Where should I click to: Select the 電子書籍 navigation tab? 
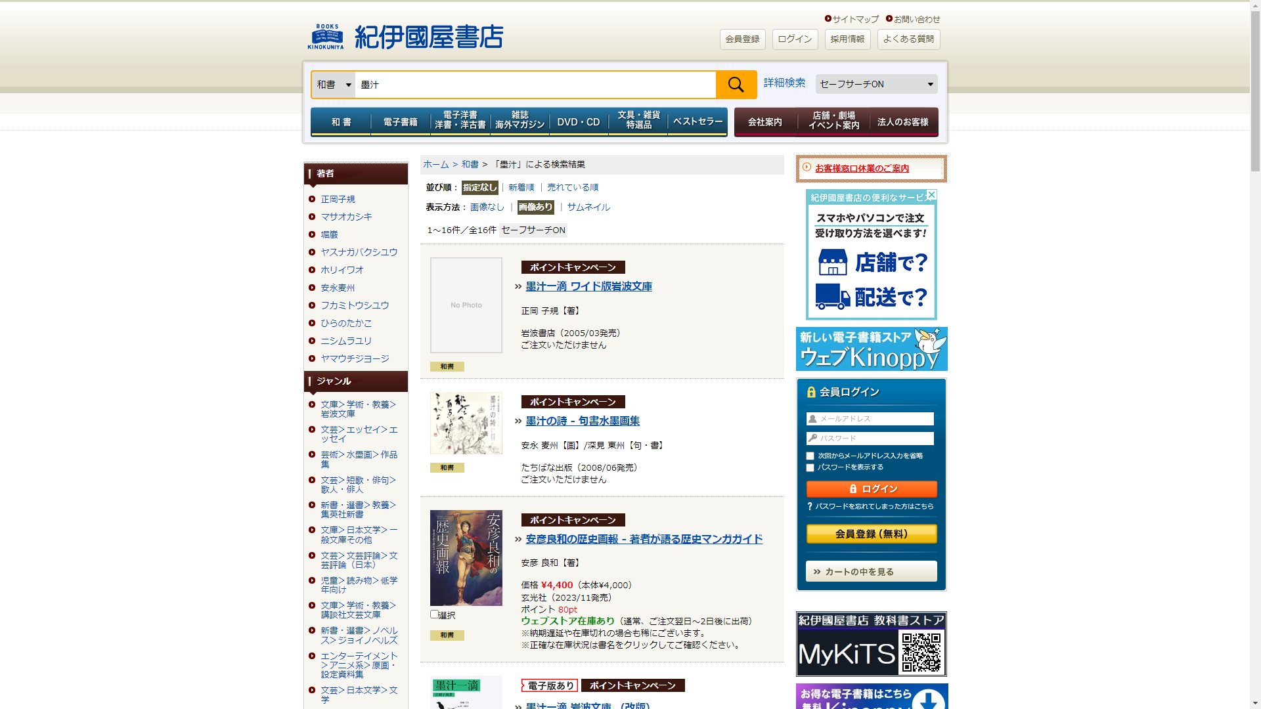[400, 122]
